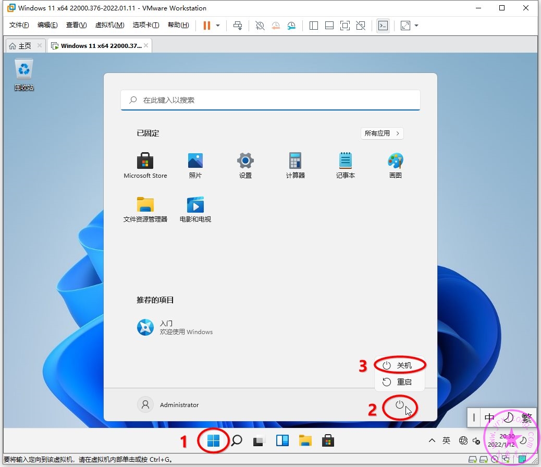Click Send Ctrl+Alt+Del toolbar icon
The image size is (541, 467).
click(x=238, y=26)
